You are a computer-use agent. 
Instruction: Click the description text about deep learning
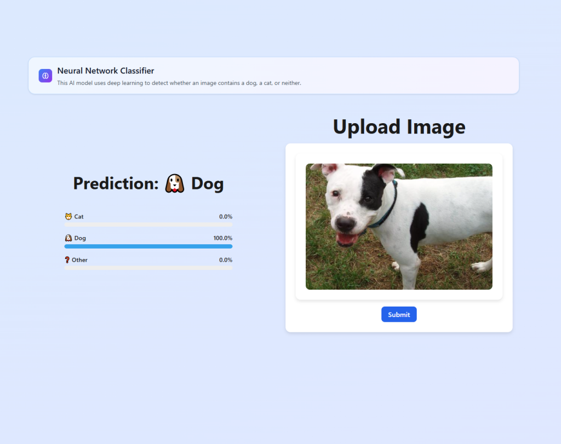pyautogui.click(x=179, y=83)
